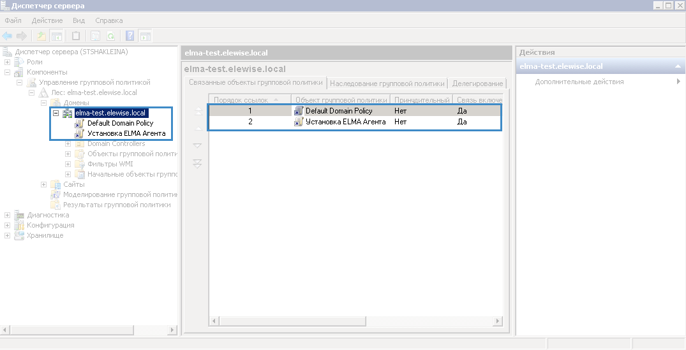
Task: Click the Моделирование групповой политики icon
Action: pyautogui.click(x=56, y=194)
